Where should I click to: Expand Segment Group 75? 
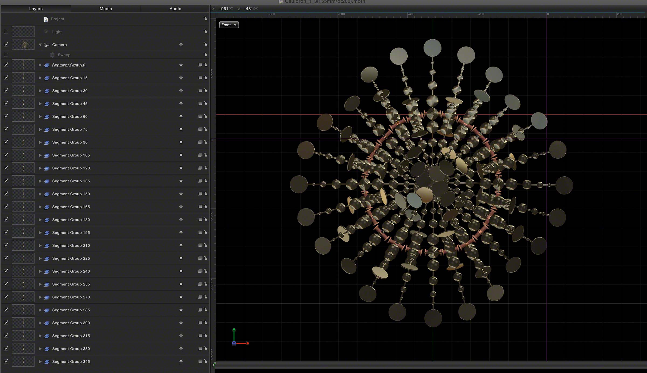click(40, 129)
